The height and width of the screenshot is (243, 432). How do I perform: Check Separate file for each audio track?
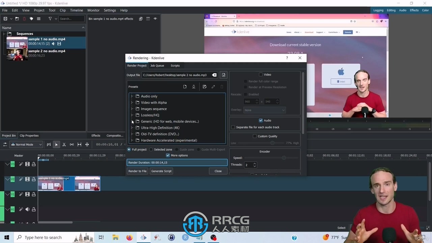tap(233, 127)
